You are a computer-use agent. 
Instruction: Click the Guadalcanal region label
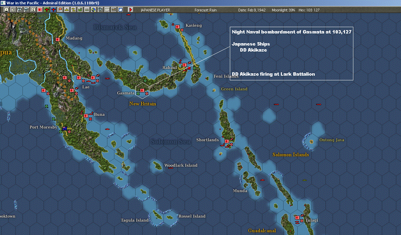(262, 231)
